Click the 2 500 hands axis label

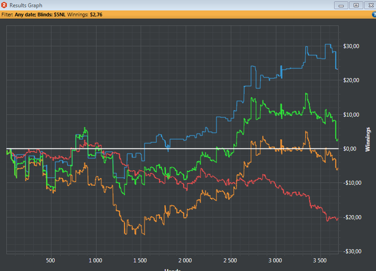click(230, 260)
